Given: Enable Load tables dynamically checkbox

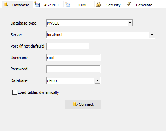Looking at the screenshot, I should click(x=14, y=92).
